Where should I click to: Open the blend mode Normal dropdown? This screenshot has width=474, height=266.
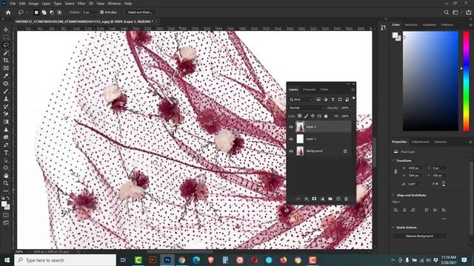coord(307,108)
